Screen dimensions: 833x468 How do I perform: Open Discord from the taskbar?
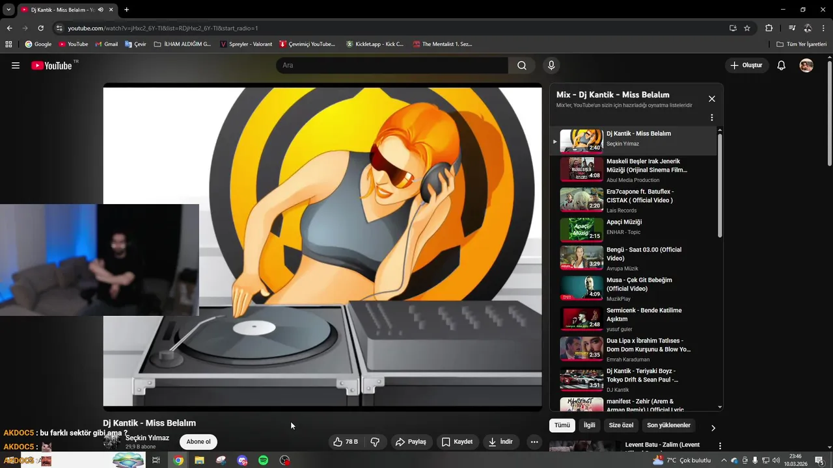click(x=242, y=460)
